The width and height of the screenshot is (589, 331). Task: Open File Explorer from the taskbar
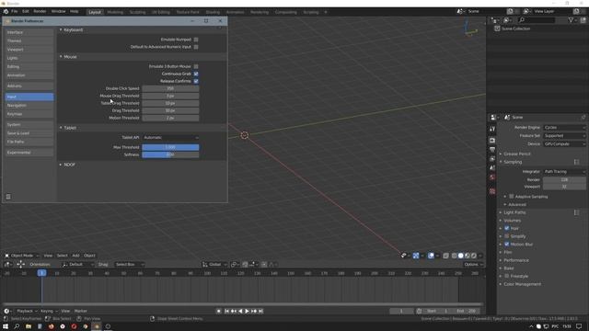29,326
